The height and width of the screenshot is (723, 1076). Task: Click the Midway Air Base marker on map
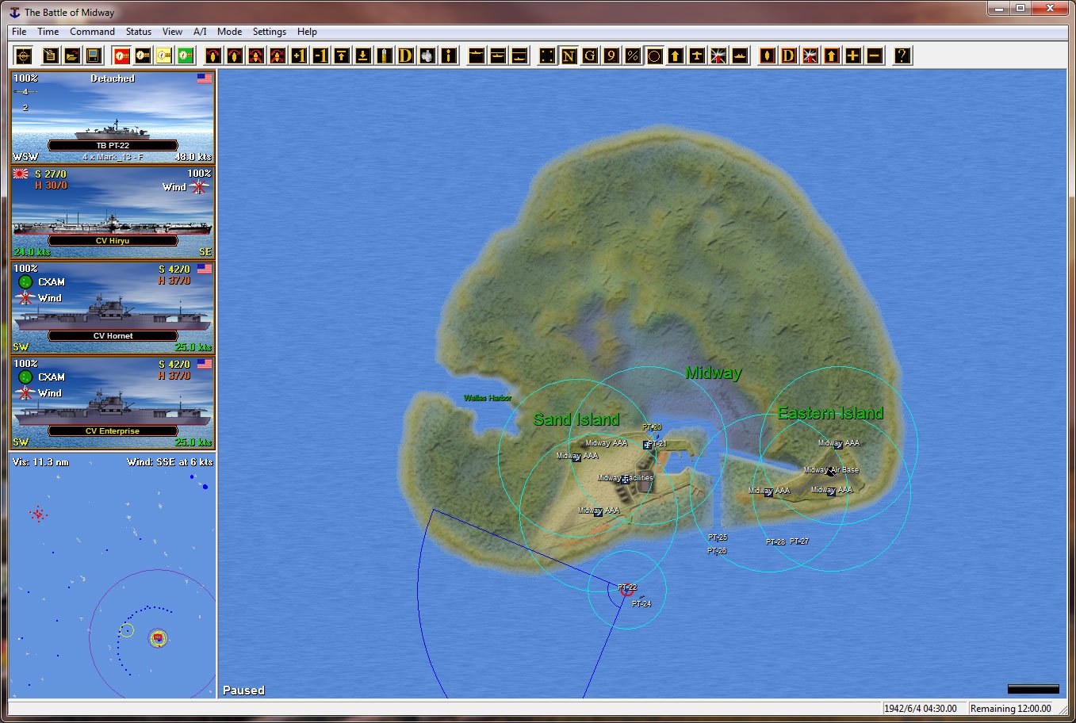[x=830, y=471]
